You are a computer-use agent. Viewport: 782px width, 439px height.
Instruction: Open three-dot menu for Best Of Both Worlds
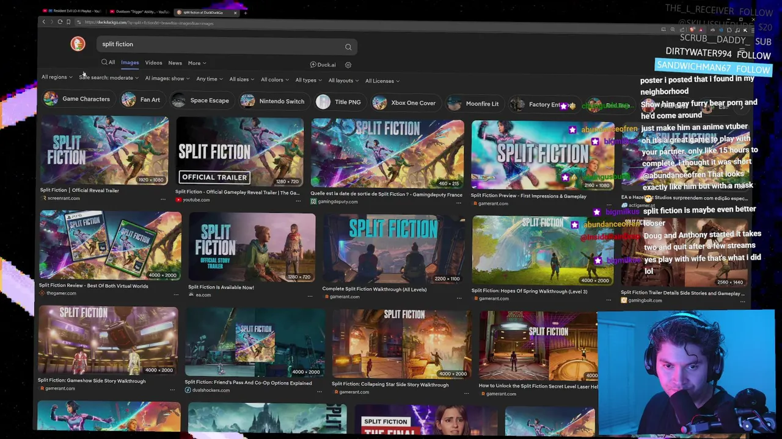(x=176, y=294)
